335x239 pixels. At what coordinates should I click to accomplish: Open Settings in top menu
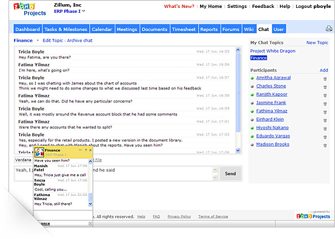[x=237, y=7]
